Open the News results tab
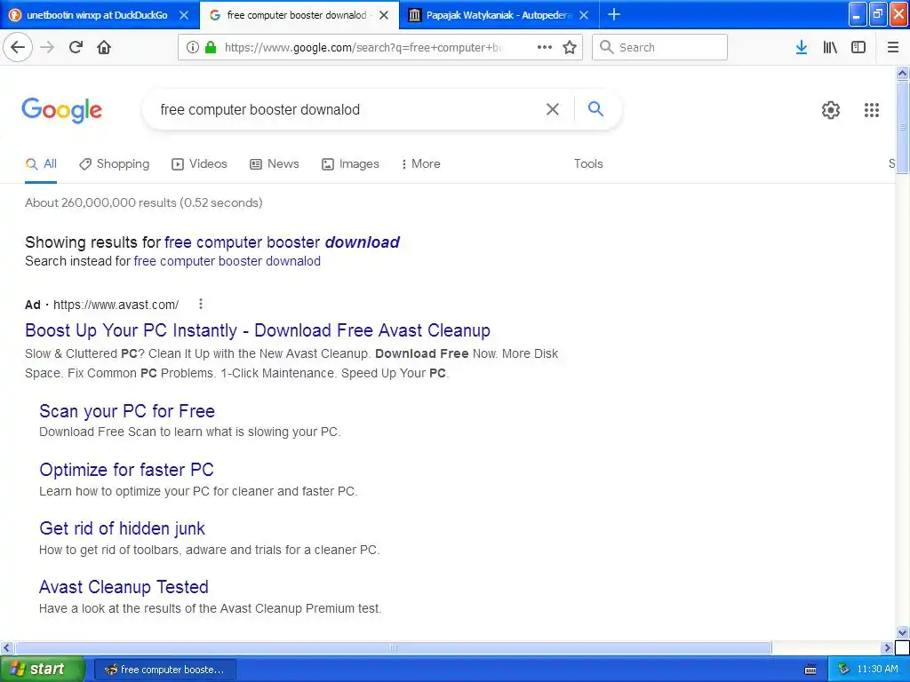The image size is (910, 682). (x=275, y=164)
